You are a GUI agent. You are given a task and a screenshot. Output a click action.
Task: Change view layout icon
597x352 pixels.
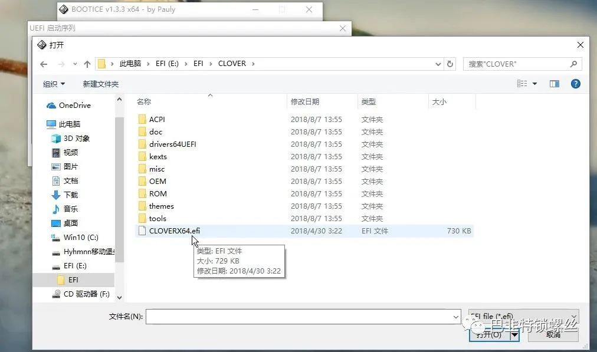[522, 84]
